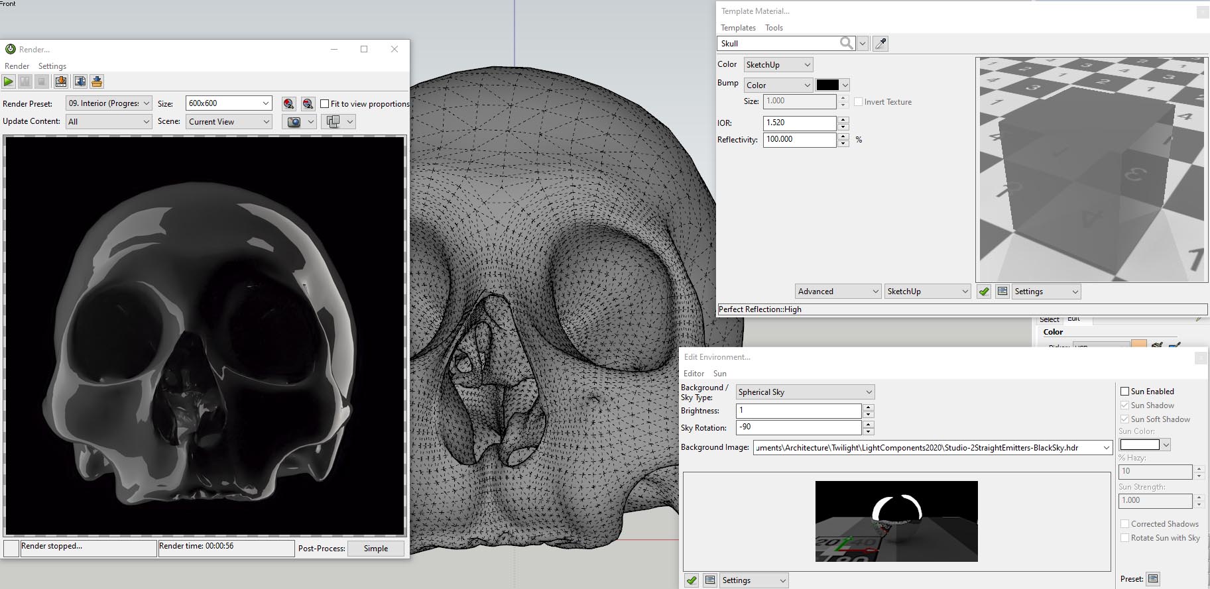Screen dimensions: 1210x589
Task: Open Render menu in Render window
Action: pyautogui.click(x=17, y=66)
